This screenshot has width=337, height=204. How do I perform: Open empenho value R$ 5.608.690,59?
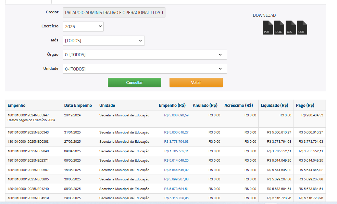pyautogui.click(x=176, y=115)
